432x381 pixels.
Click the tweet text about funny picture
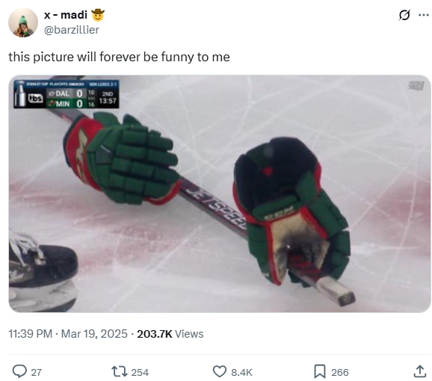[x=119, y=57]
